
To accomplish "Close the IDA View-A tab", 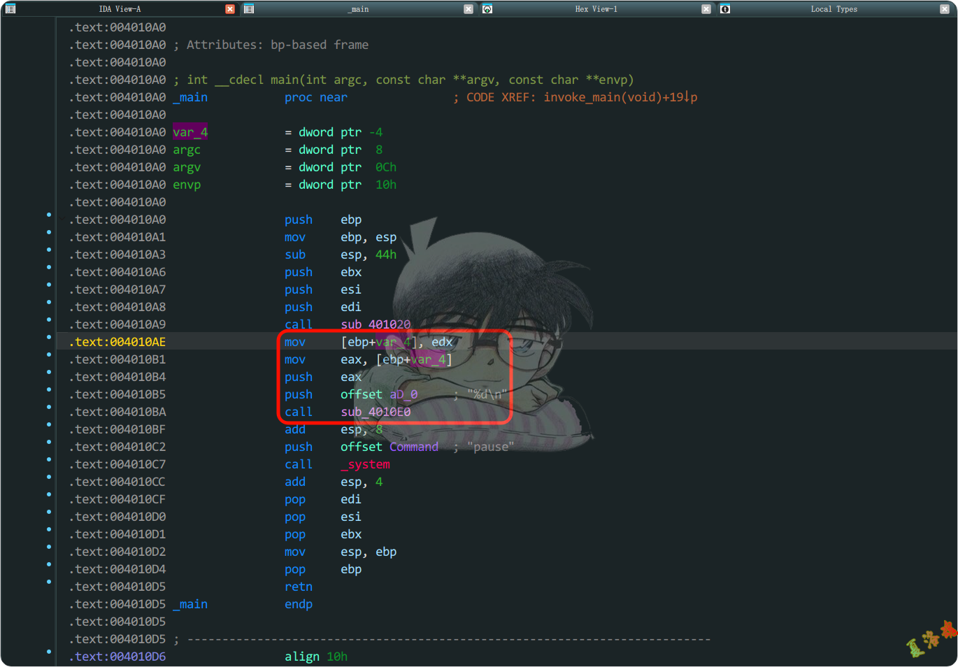I will tap(230, 9).
